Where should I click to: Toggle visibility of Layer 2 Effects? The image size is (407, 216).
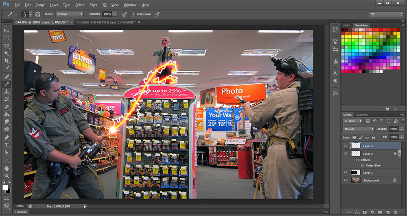click(357, 160)
